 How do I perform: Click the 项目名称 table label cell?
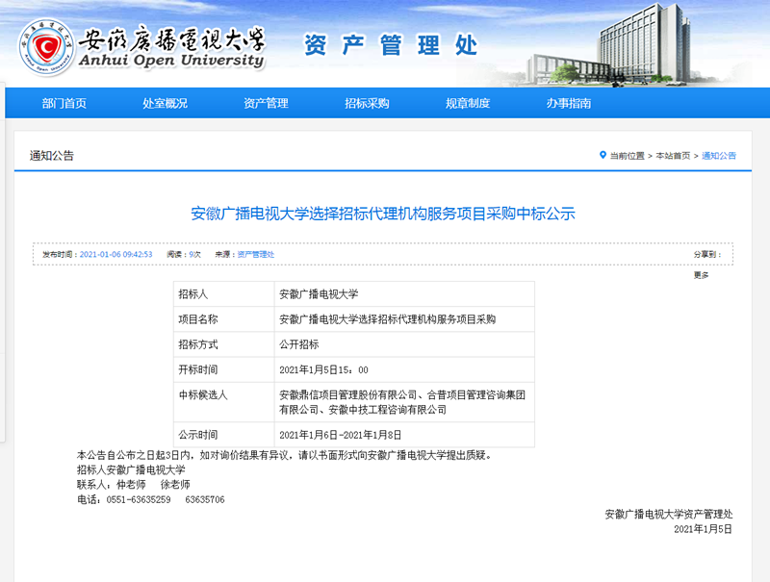[224, 319]
